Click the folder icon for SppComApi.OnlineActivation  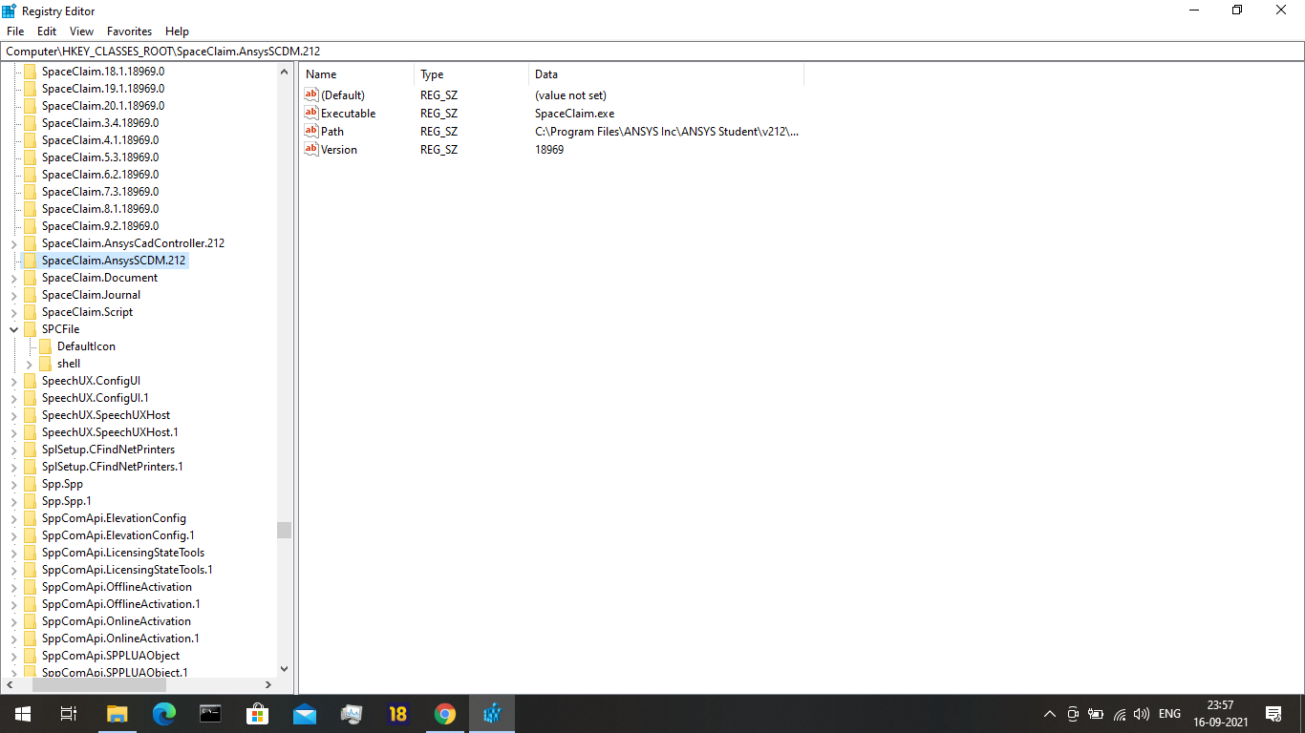click(x=30, y=621)
